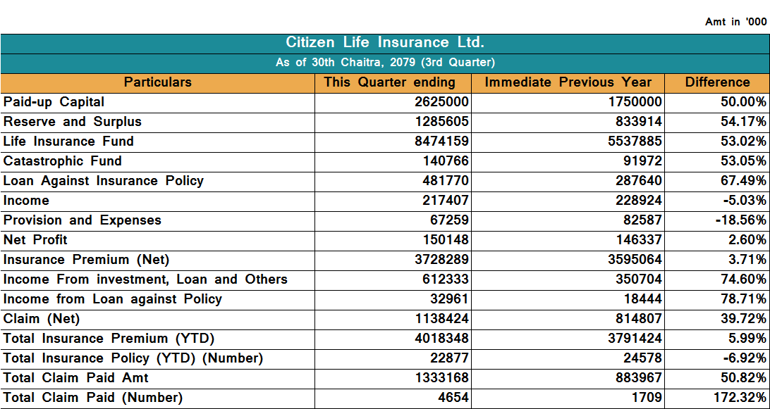Click the 'Total Claim Paid Amt' label
This screenshot has height=409, width=770.
(x=75, y=377)
